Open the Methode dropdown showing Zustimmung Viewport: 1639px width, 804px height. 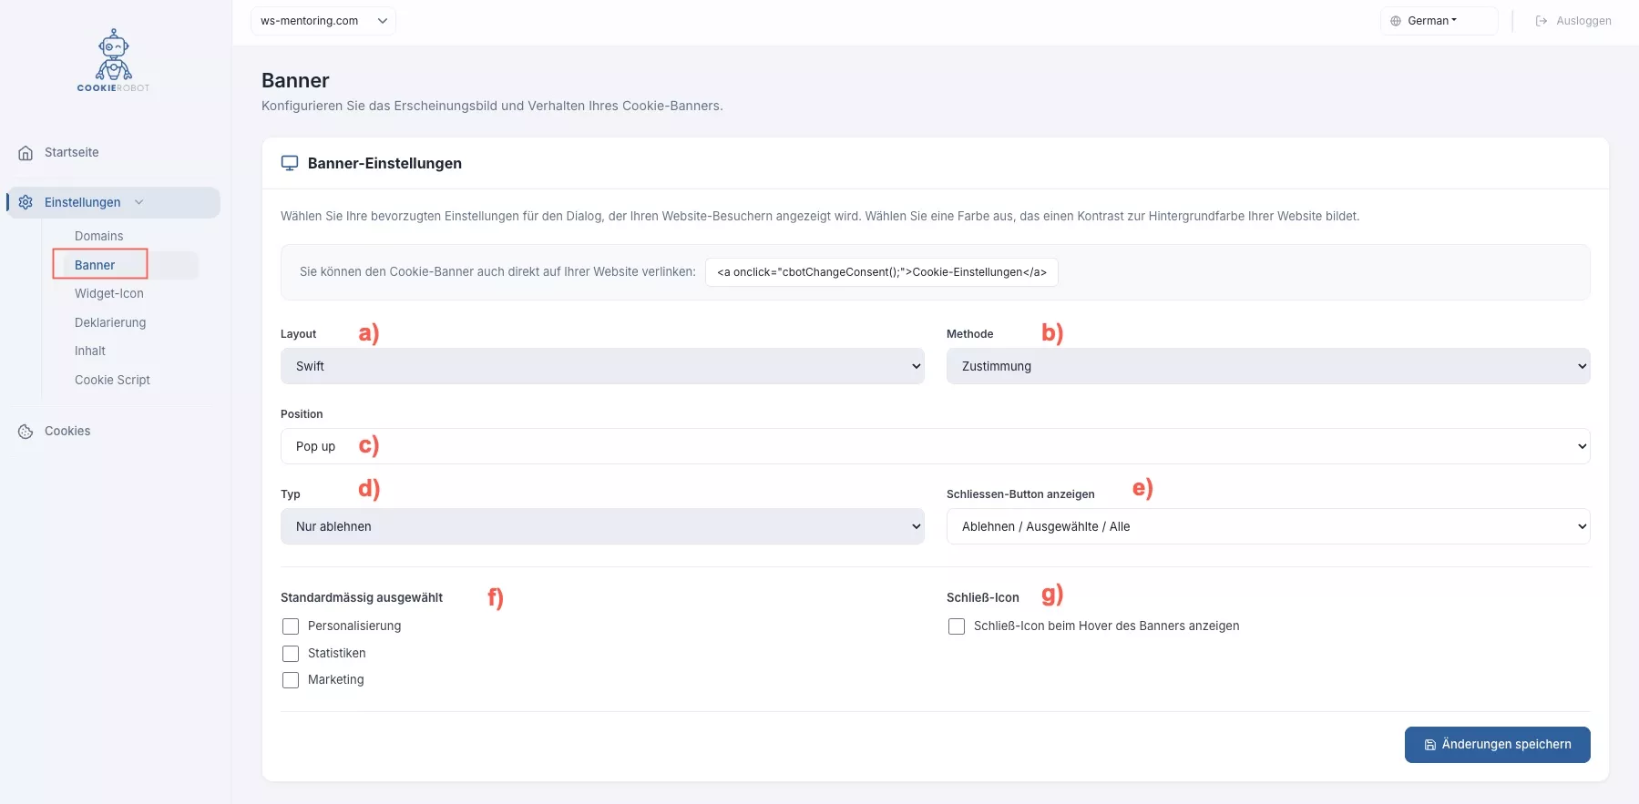click(x=1267, y=366)
